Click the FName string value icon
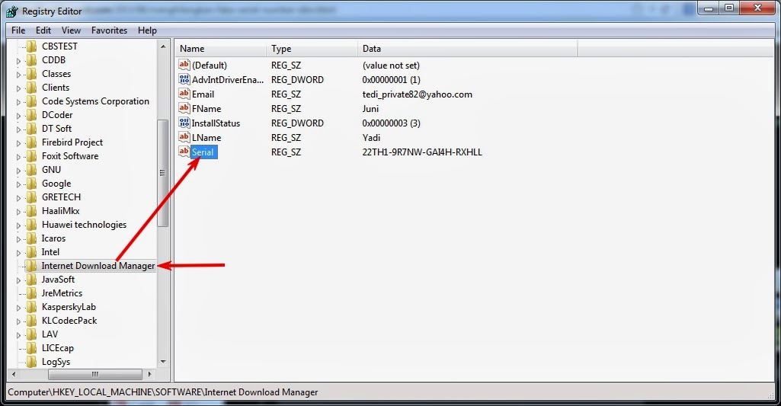Screen dimensions: 781x406 coord(184,108)
